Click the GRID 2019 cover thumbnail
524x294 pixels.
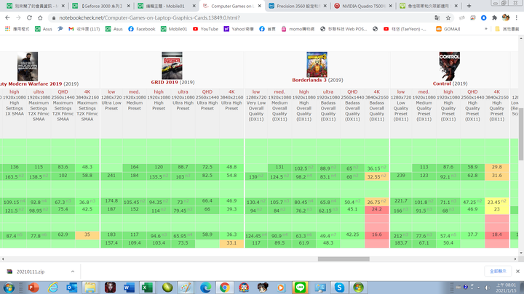click(x=172, y=65)
